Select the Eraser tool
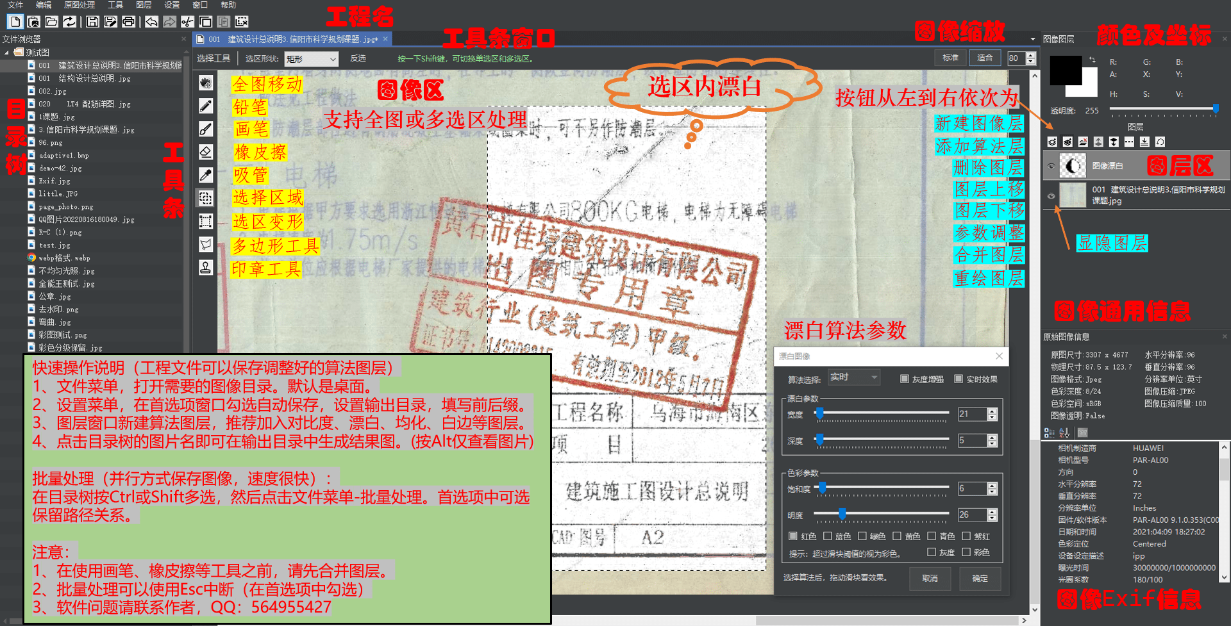Viewport: 1231px width, 626px height. (206, 152)
